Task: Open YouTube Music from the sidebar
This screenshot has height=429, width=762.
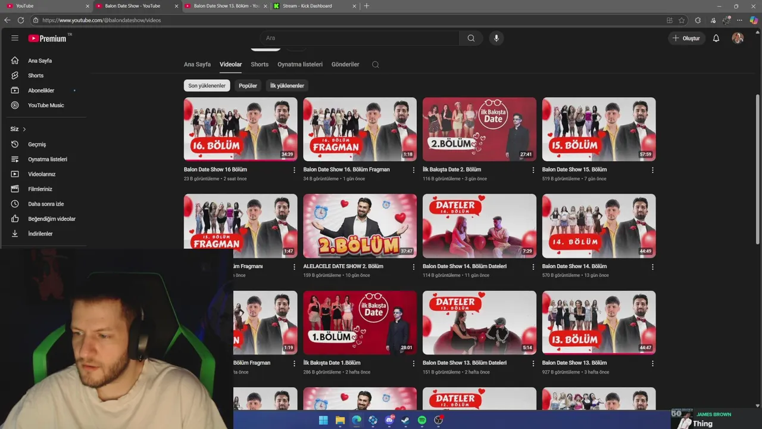Action: [x=46, y=105]
